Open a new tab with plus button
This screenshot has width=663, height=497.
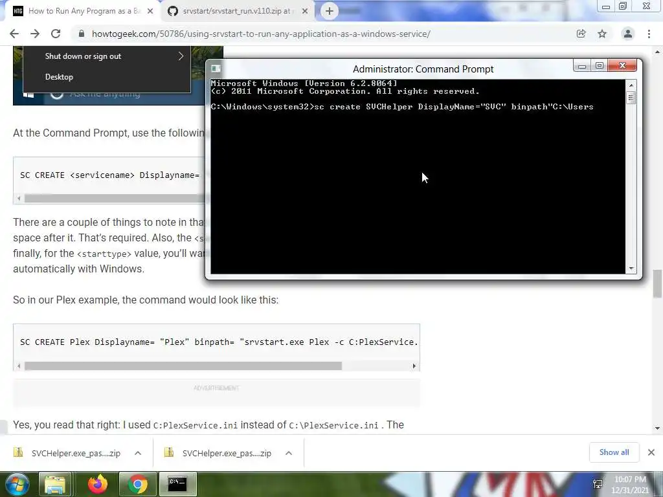330,11
